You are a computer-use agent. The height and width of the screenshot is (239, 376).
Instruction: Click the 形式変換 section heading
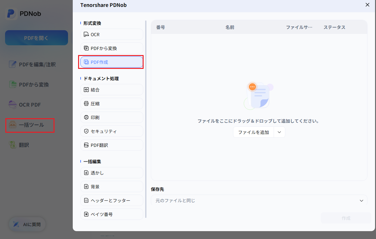[x=92, y=23]
